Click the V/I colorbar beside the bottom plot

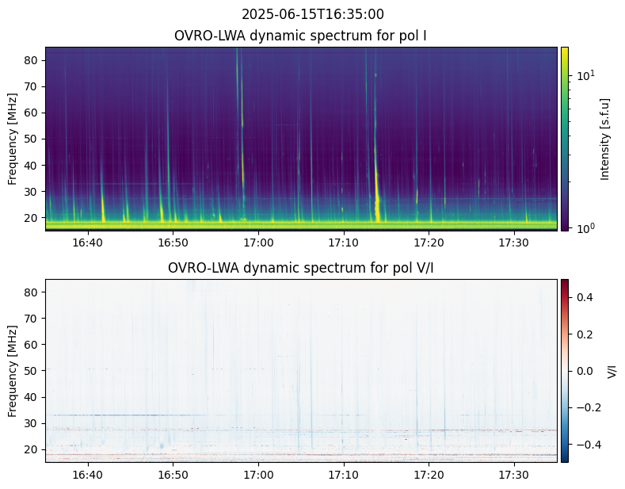[565, 370]
